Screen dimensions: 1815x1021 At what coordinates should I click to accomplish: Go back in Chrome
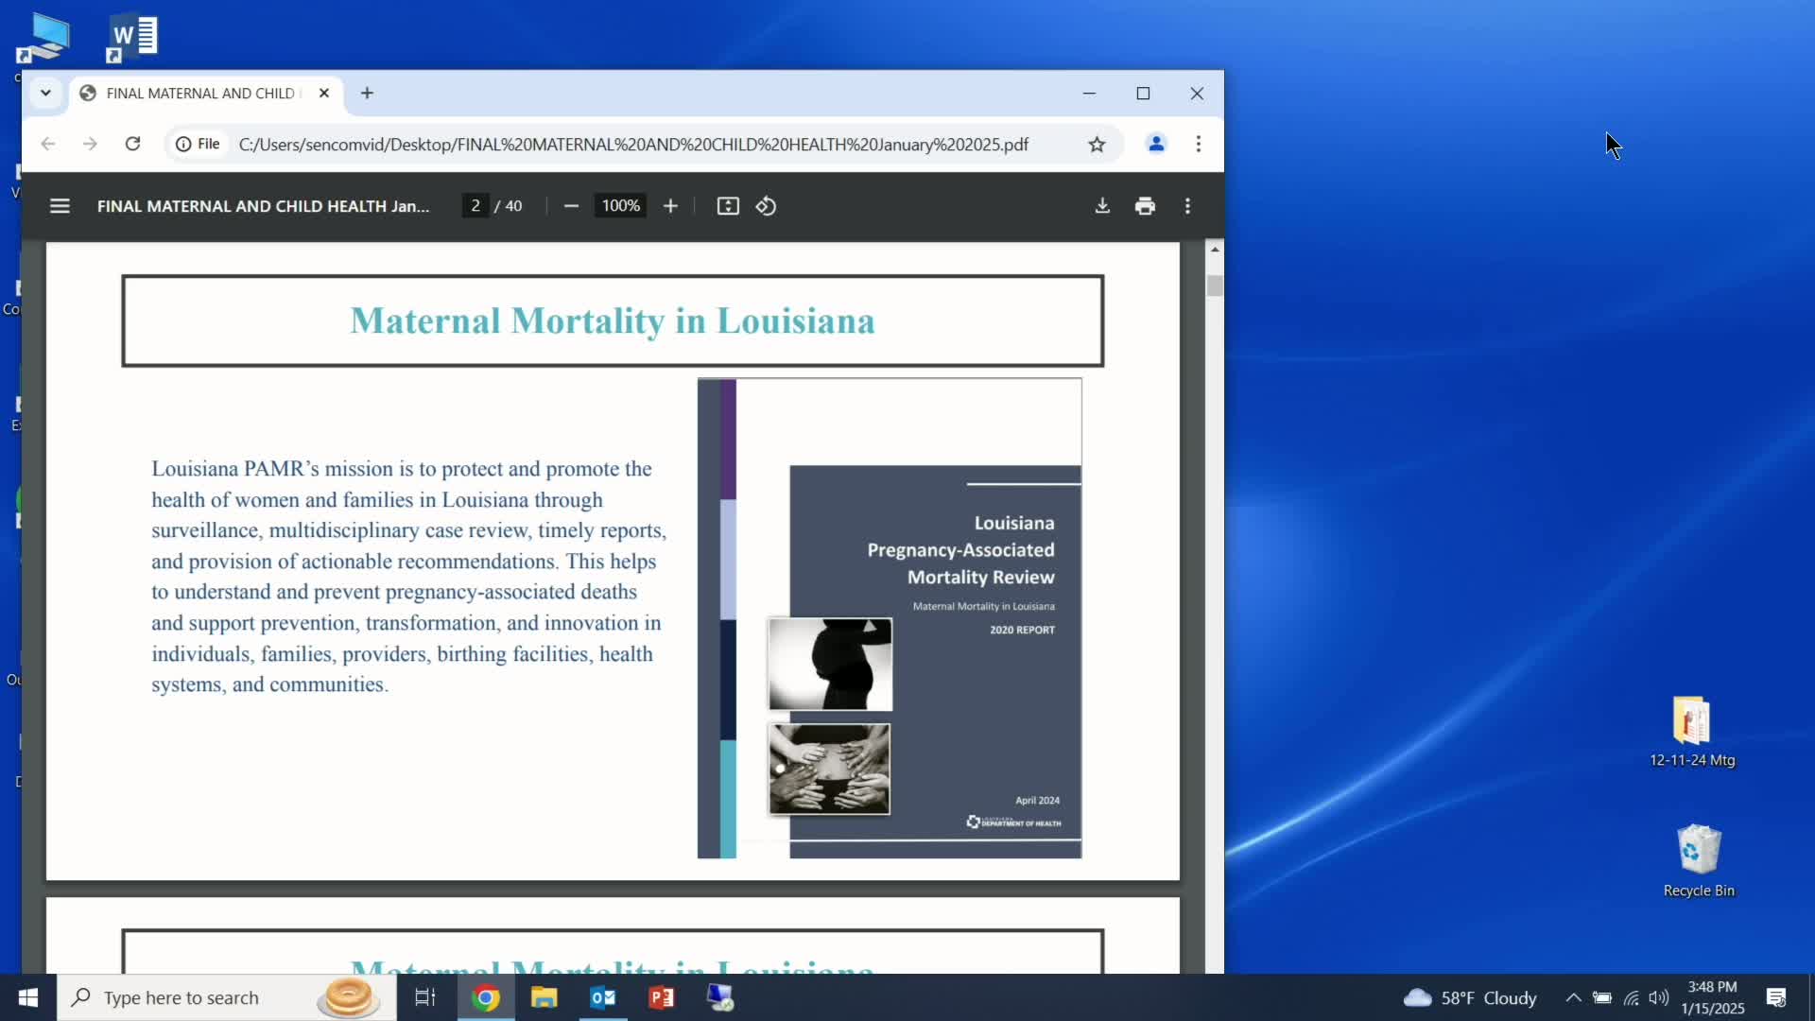pos(48,144)
